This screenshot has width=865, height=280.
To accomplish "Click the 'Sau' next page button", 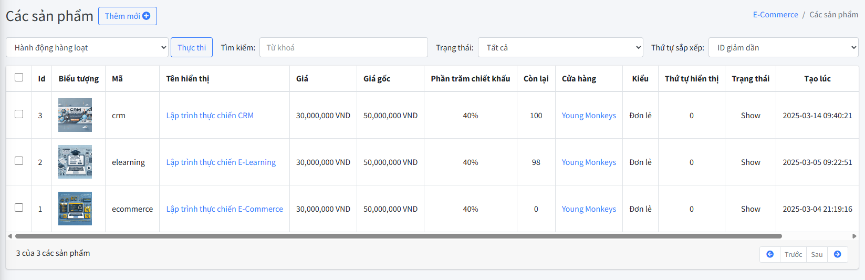I will 817,254.
